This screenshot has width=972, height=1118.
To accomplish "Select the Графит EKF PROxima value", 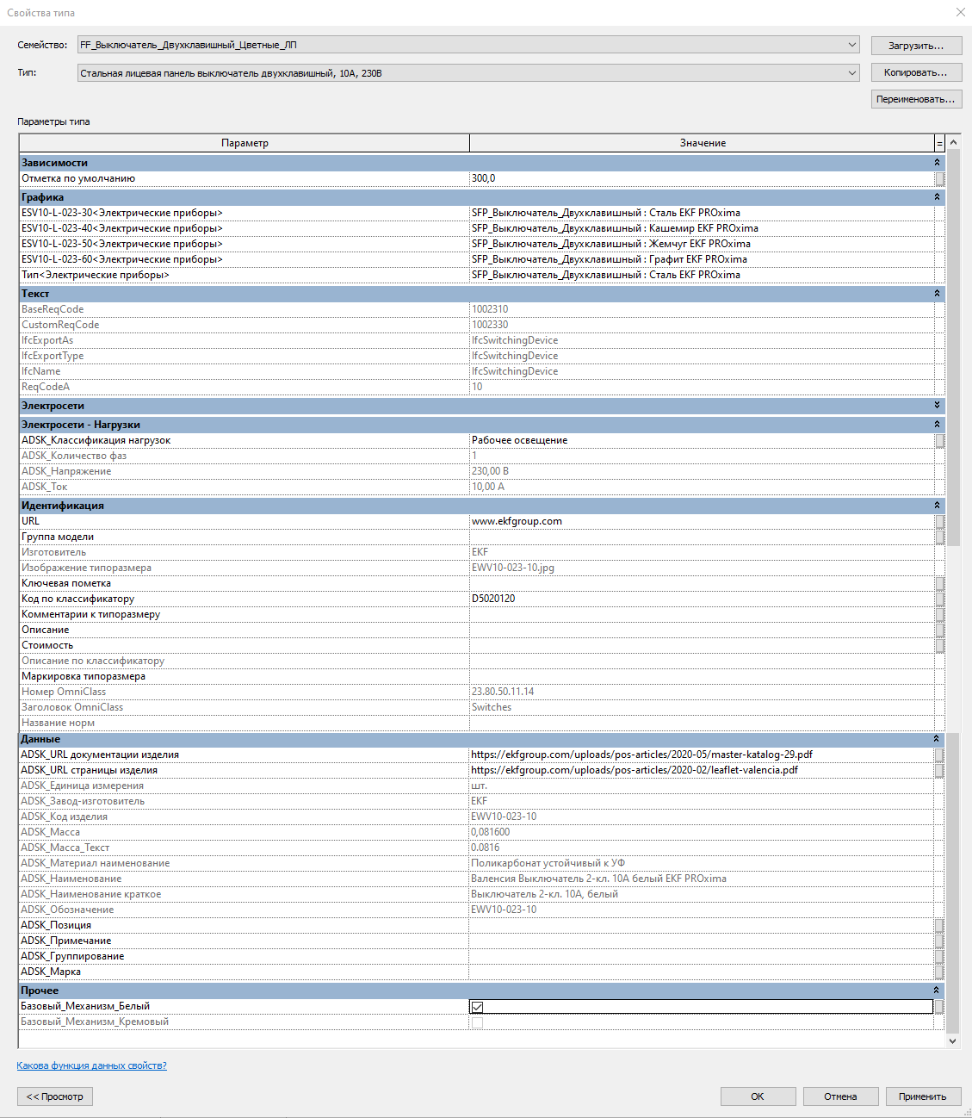I will pyautogui.click(x=702, y=259).
